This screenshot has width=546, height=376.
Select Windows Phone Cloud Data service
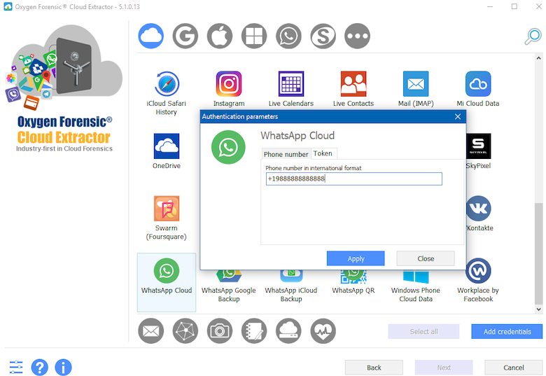(416, 286)
